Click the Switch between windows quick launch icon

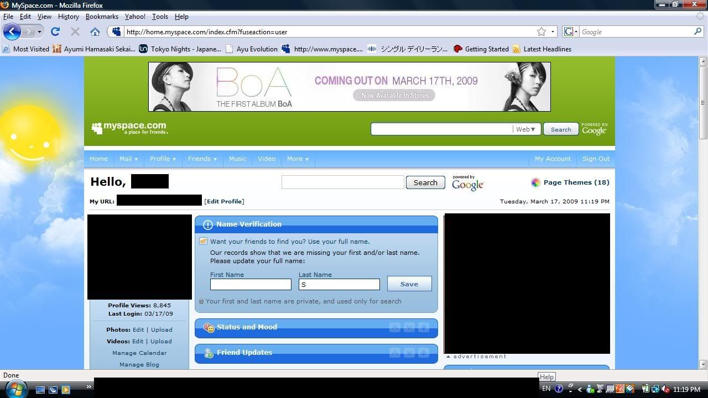(53, 389)
